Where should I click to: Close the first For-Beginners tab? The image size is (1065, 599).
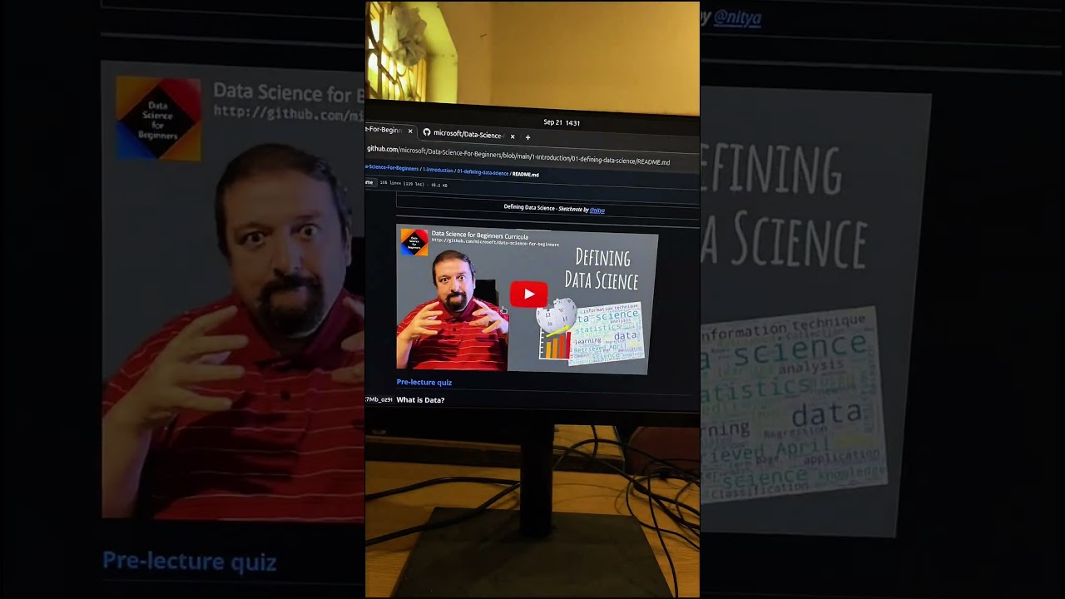410,131
